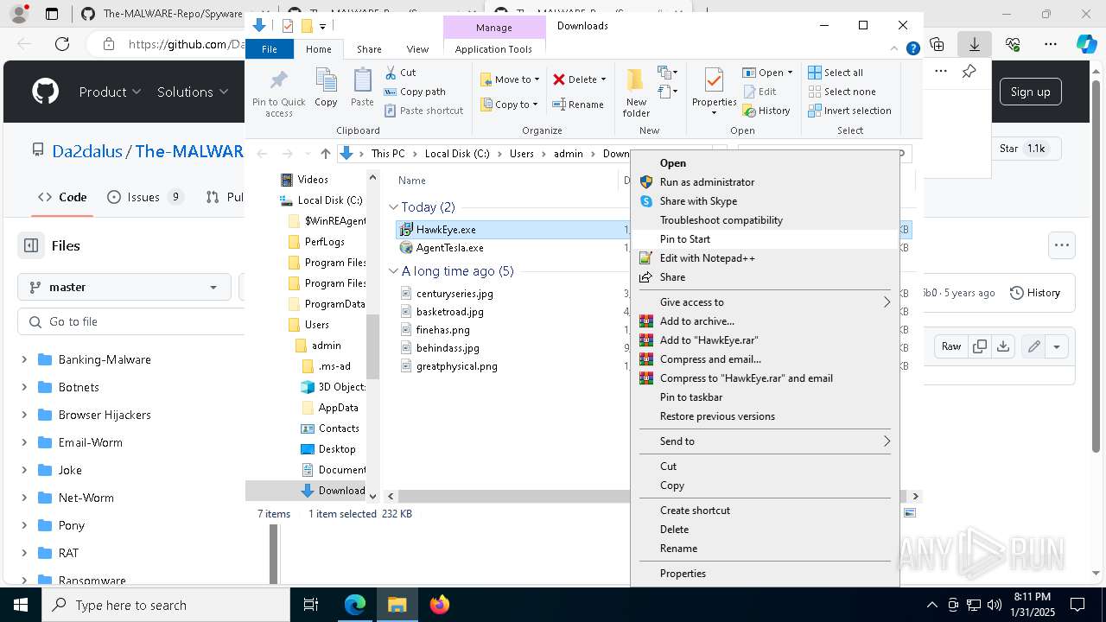Click Invert selection in ribbon
Screen dimensions: 1106x622
pos(849,111)
